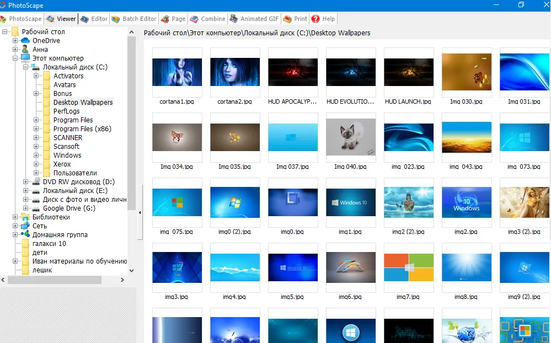551x343 pixels.
Task: Select the img4.jpg clouds thumbnail
Action: (235, 267)
